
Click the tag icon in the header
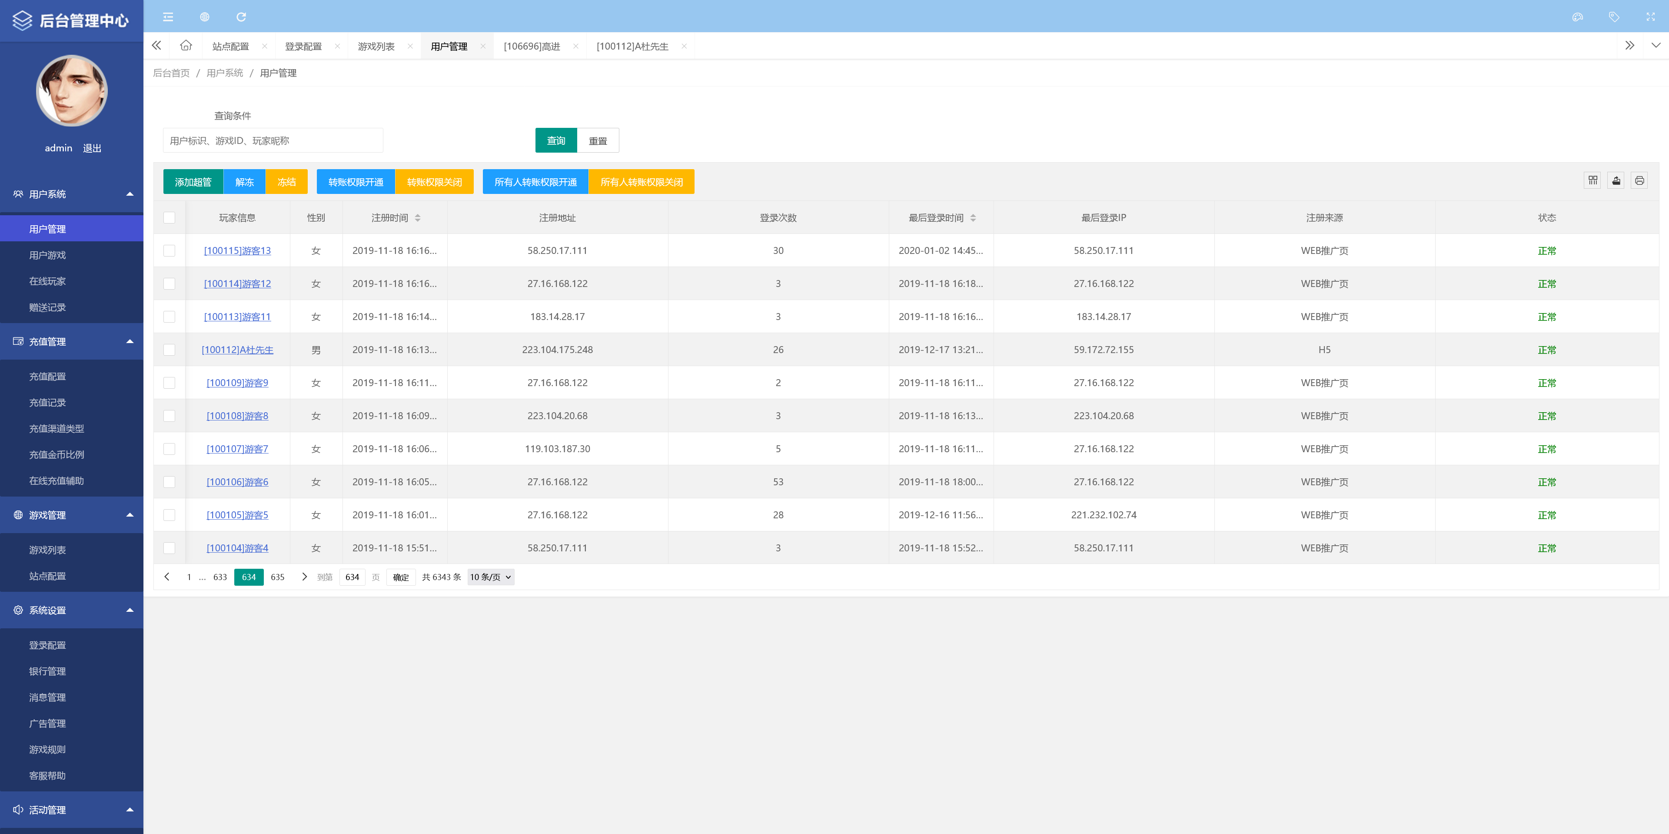[1615, 17]
